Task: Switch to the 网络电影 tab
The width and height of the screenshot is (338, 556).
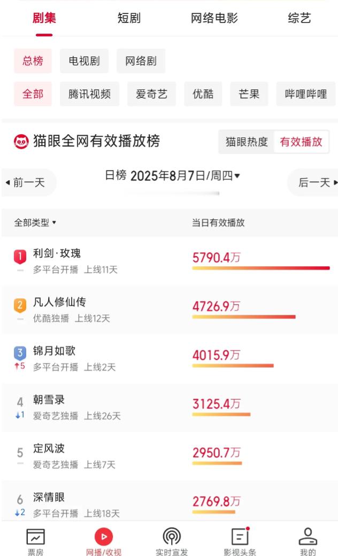Action: [x=214, y=18]
